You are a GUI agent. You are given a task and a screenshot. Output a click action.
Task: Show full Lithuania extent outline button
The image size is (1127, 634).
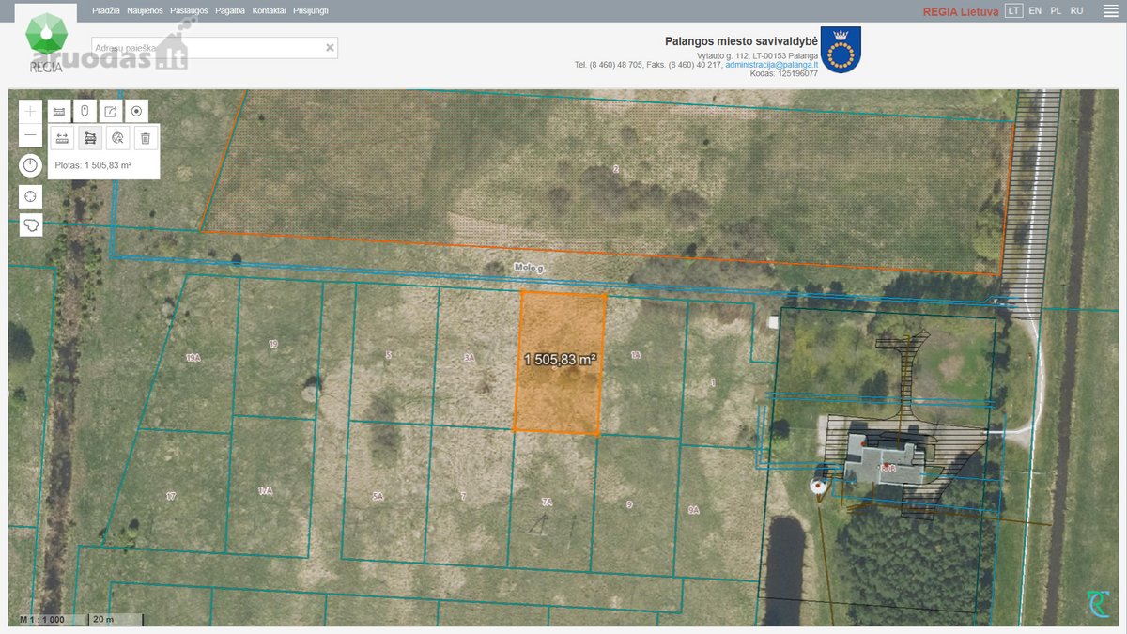point(31,225)
